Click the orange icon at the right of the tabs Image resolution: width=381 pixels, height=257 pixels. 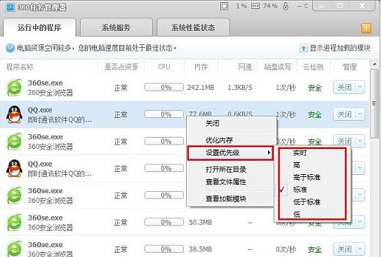tap(366, 28)
